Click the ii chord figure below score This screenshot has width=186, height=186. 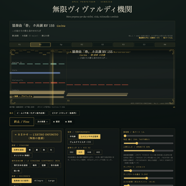click(x=68, y=100)
